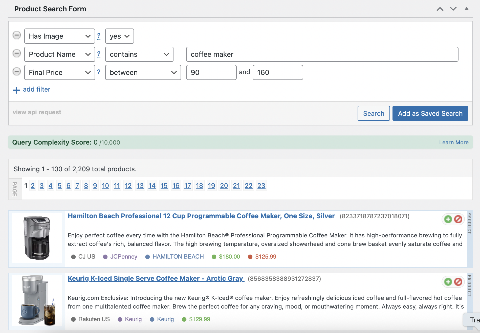
Task: Open help for Product Name filter
Action: [x=99, y=54]
